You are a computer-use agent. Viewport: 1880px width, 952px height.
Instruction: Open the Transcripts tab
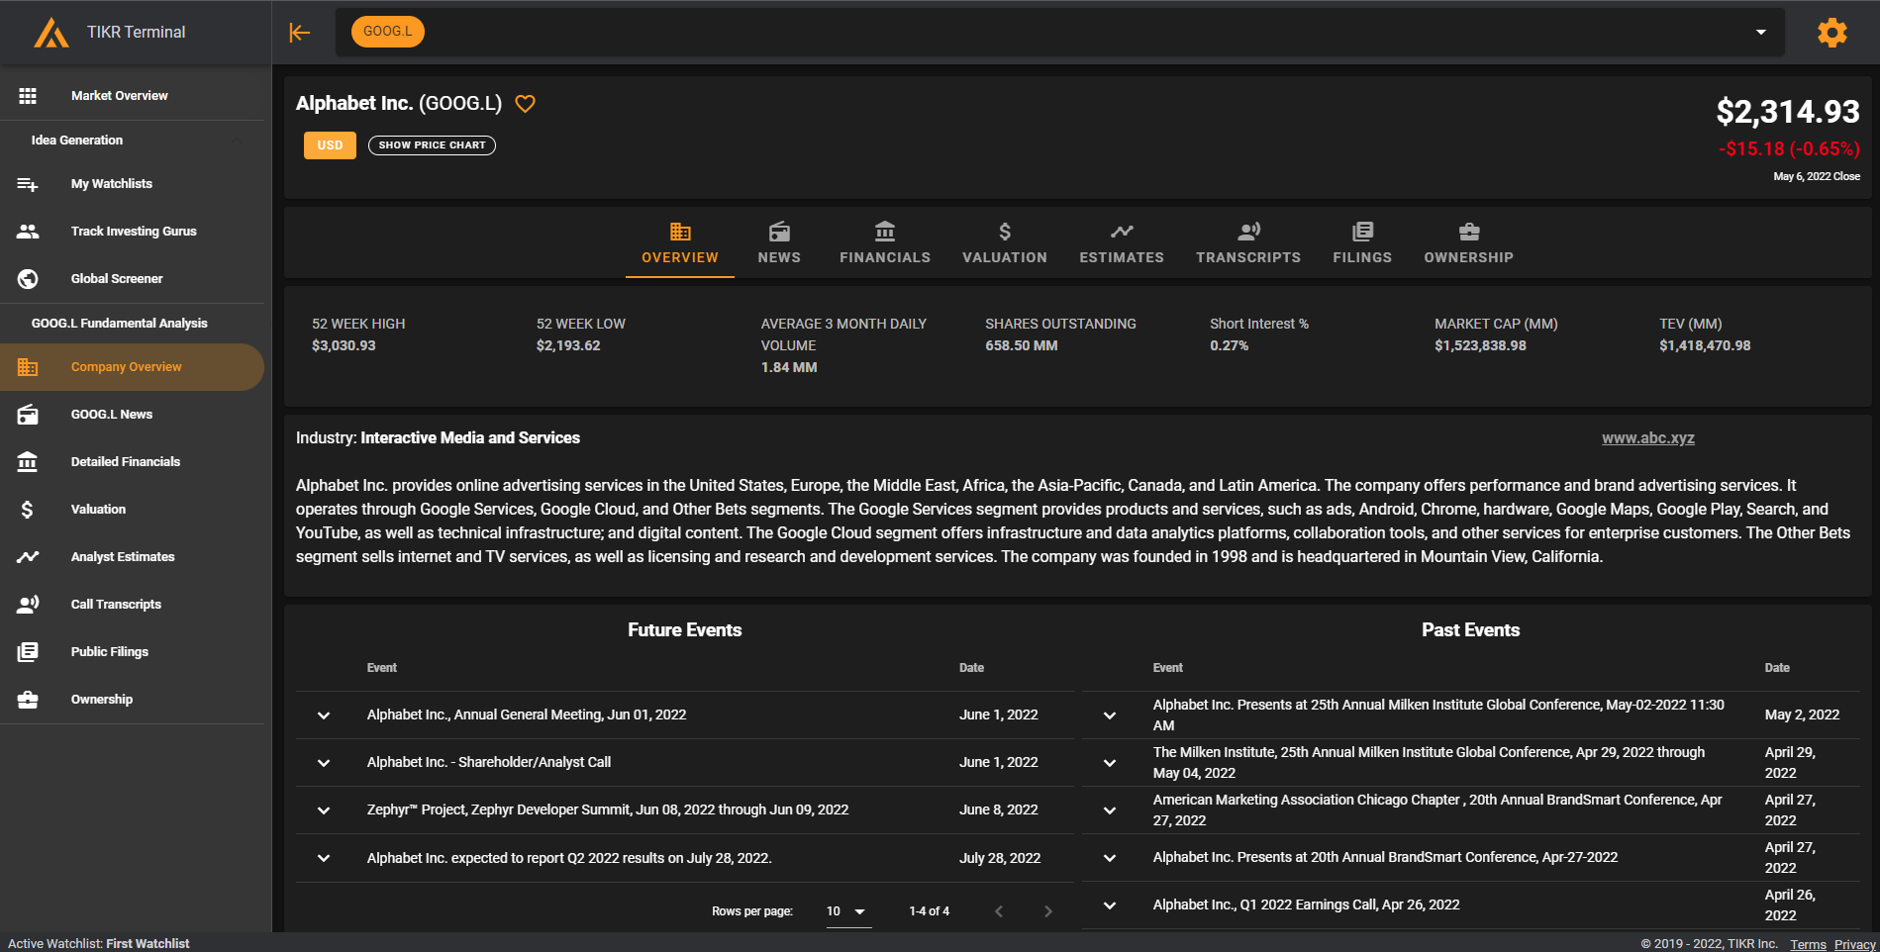tap(1248, 243)
